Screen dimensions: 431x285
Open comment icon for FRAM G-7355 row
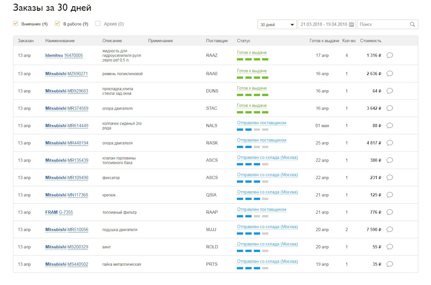pos(390,212)
